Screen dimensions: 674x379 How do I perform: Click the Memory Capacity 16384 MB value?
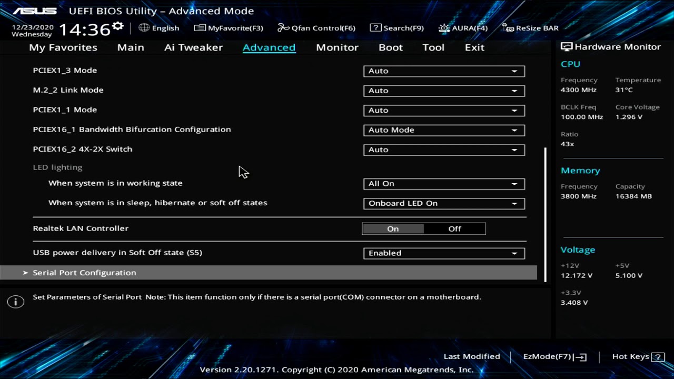click(x=633, y=196)
